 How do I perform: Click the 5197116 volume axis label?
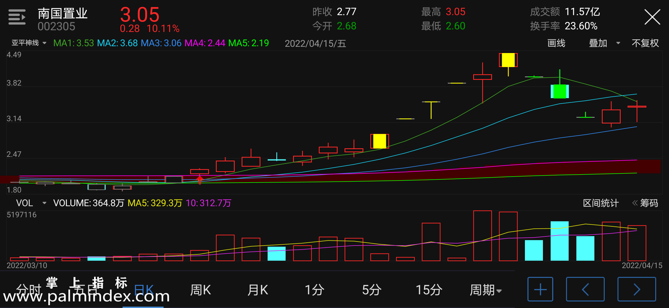[21, 215]
